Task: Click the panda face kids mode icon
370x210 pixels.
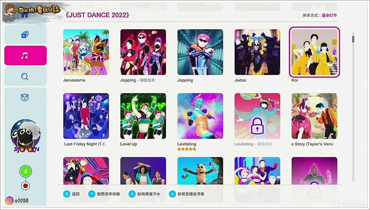Action: click(25, 97)
